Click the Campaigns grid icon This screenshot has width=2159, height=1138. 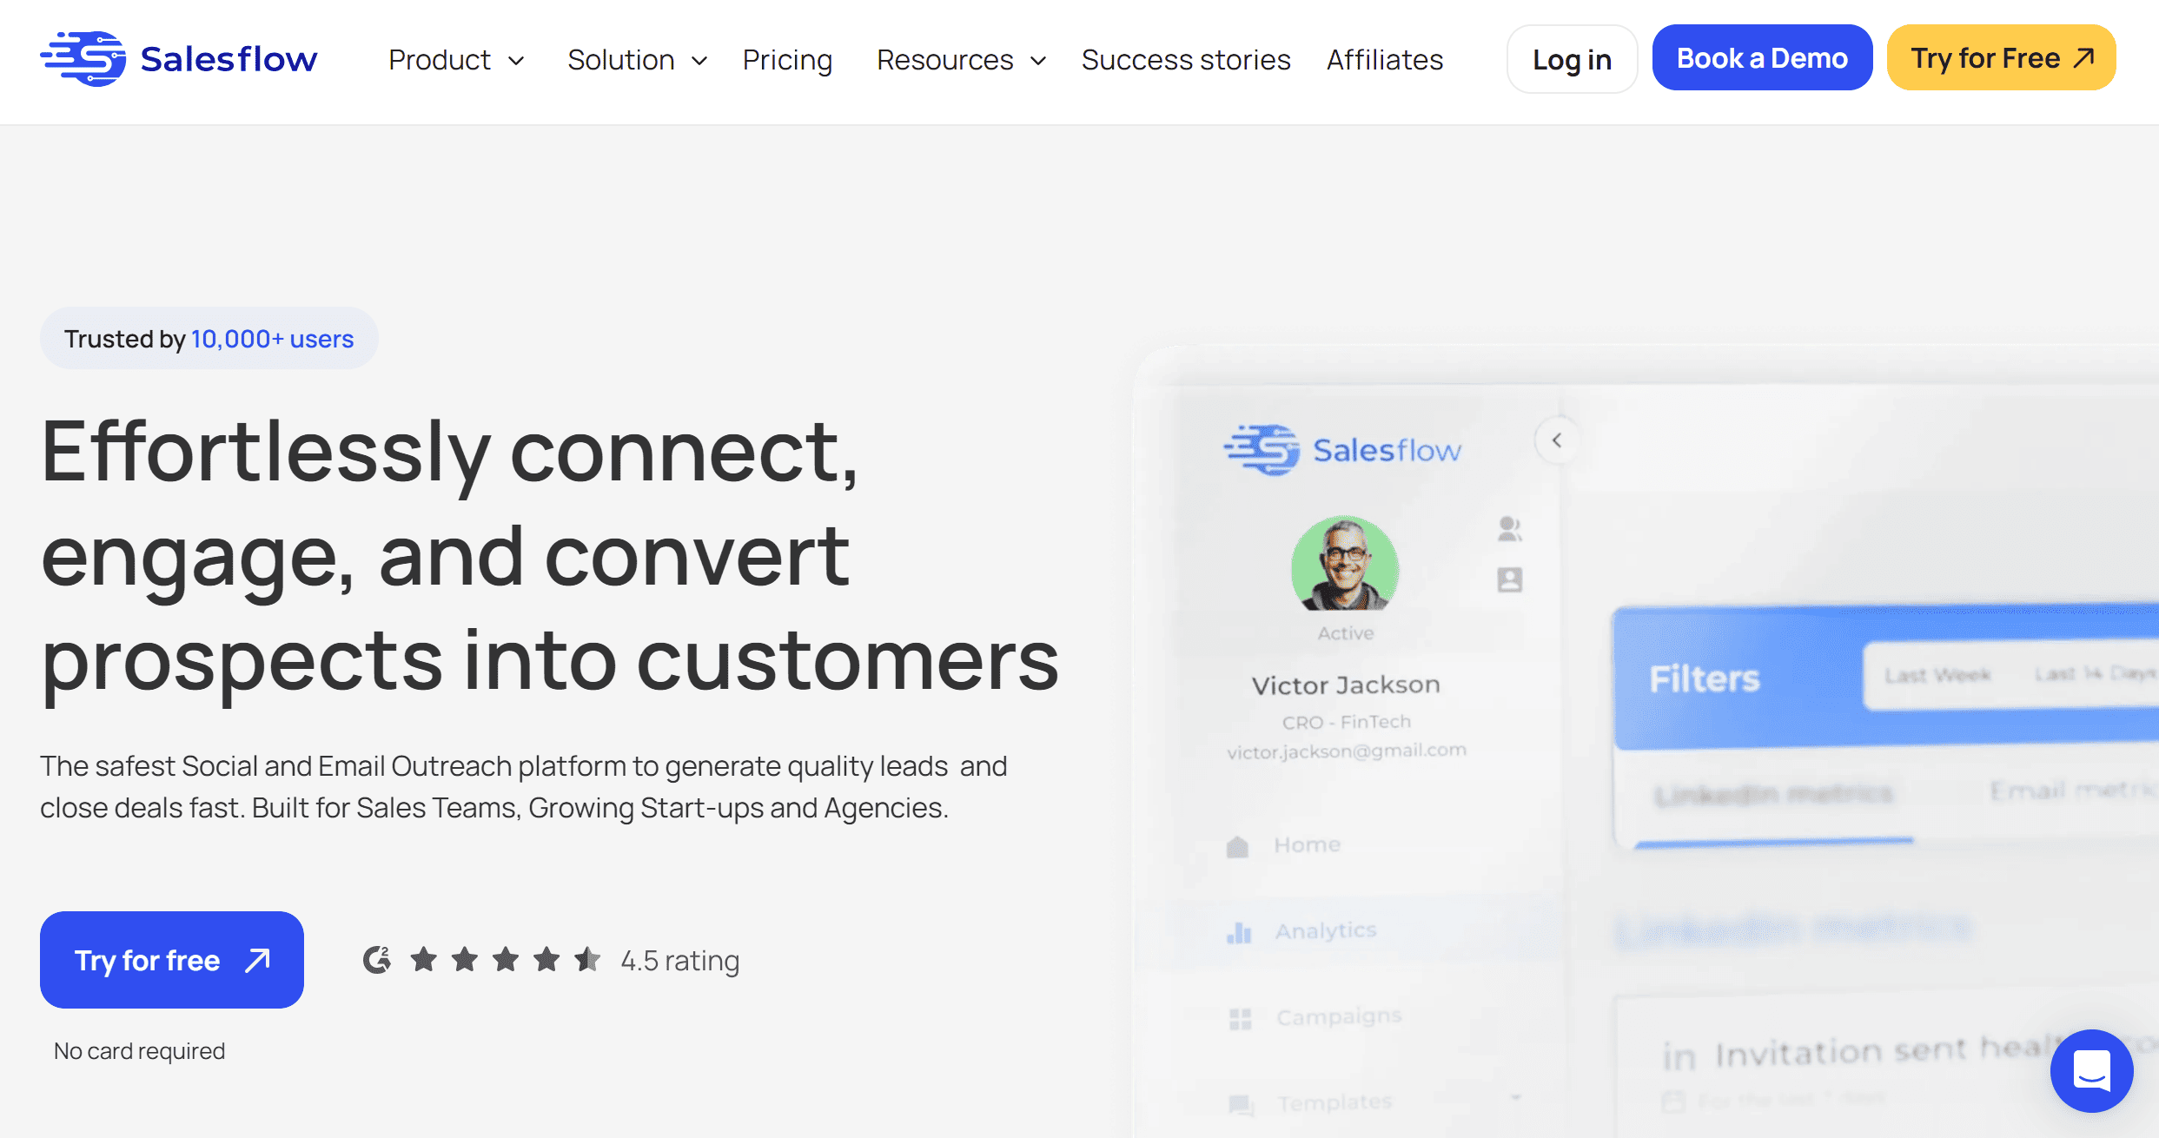tap(1240, 1018)
